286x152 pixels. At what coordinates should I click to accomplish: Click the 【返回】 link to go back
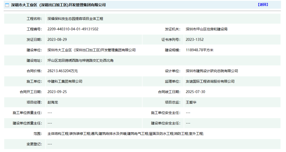(263, 5)
